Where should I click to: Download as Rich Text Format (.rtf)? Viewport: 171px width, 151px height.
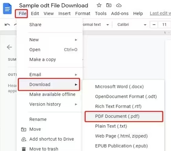click(123, 106)
